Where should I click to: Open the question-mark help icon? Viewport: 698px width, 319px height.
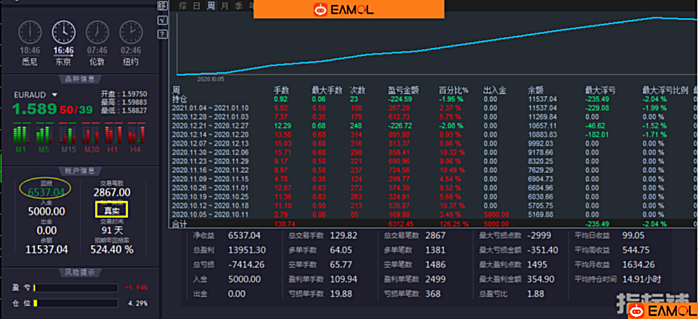[163, 34]
